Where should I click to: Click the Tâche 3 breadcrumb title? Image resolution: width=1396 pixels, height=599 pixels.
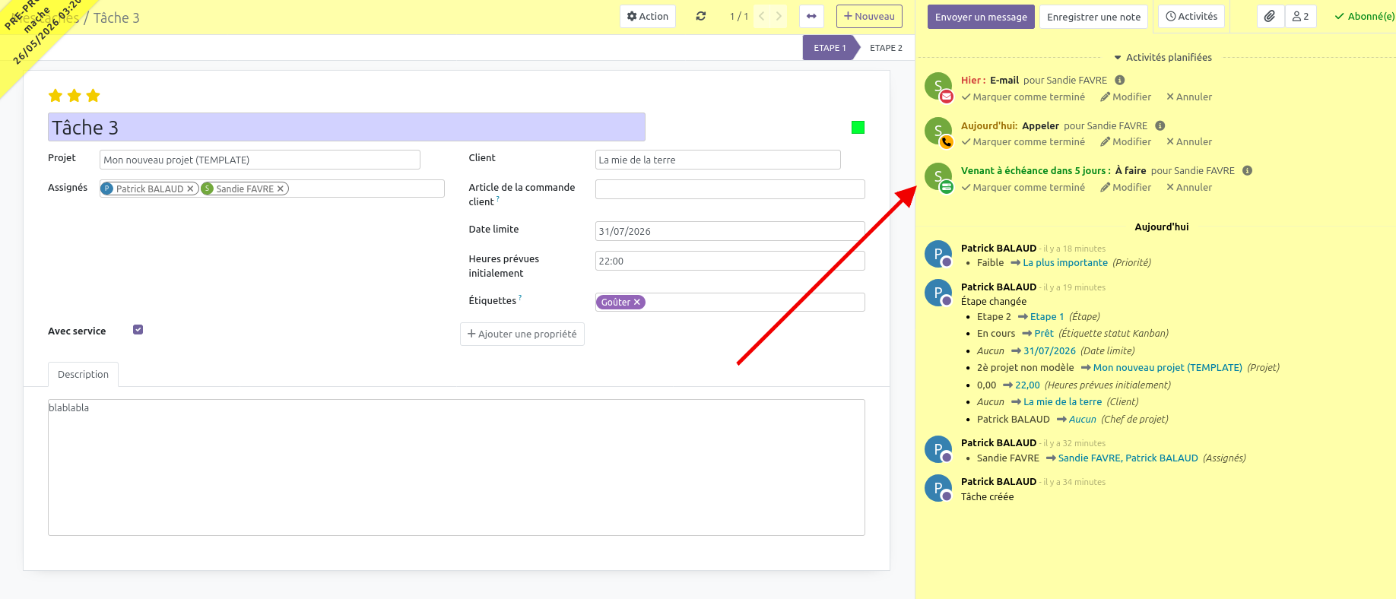pos(116,17)
